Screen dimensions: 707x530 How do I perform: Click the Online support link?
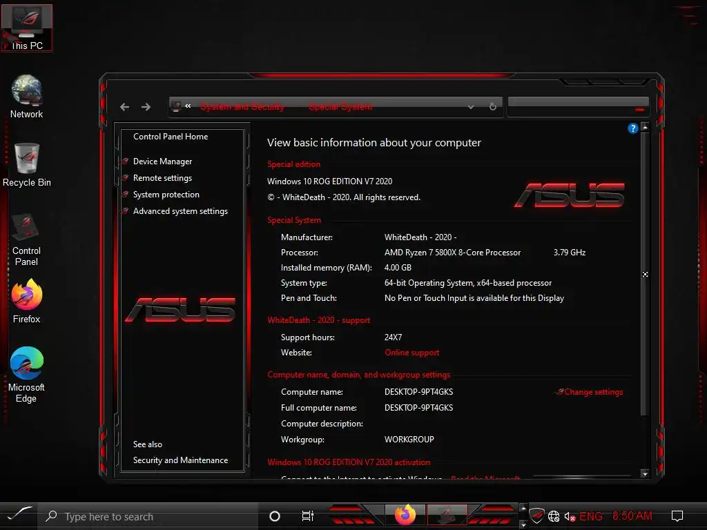click(411, 353)
